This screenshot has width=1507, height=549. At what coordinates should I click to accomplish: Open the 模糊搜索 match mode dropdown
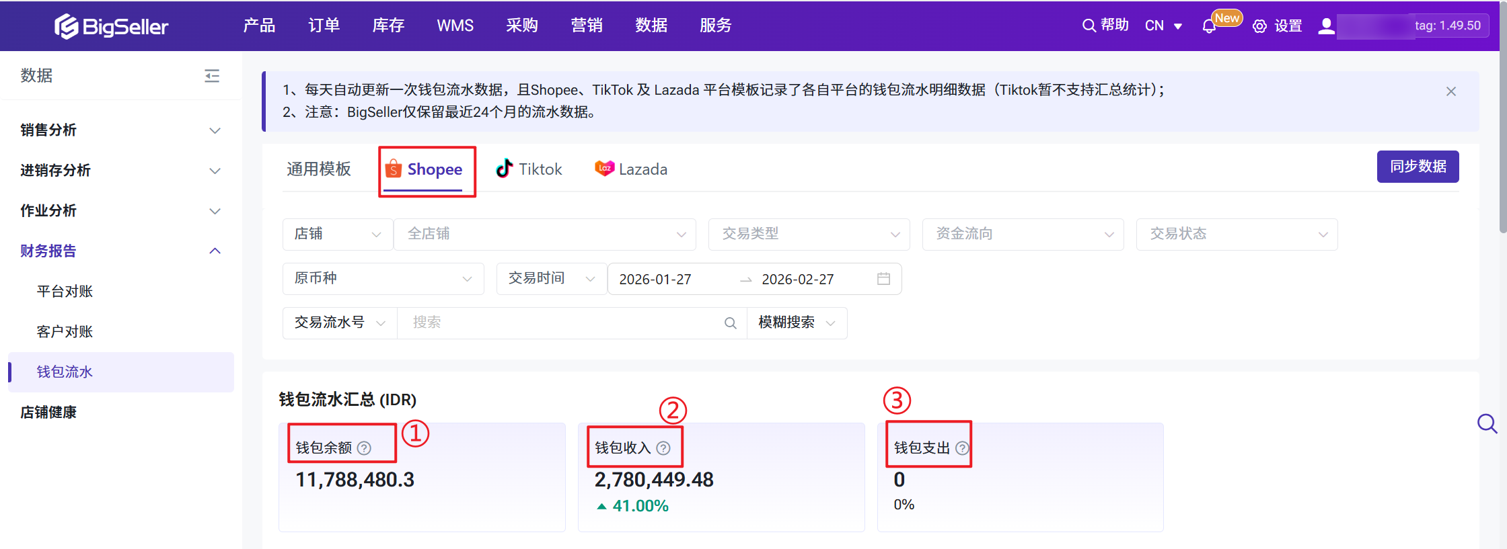tap(797, 323)
